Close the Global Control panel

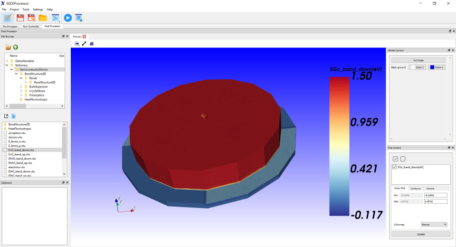point(453,50)
